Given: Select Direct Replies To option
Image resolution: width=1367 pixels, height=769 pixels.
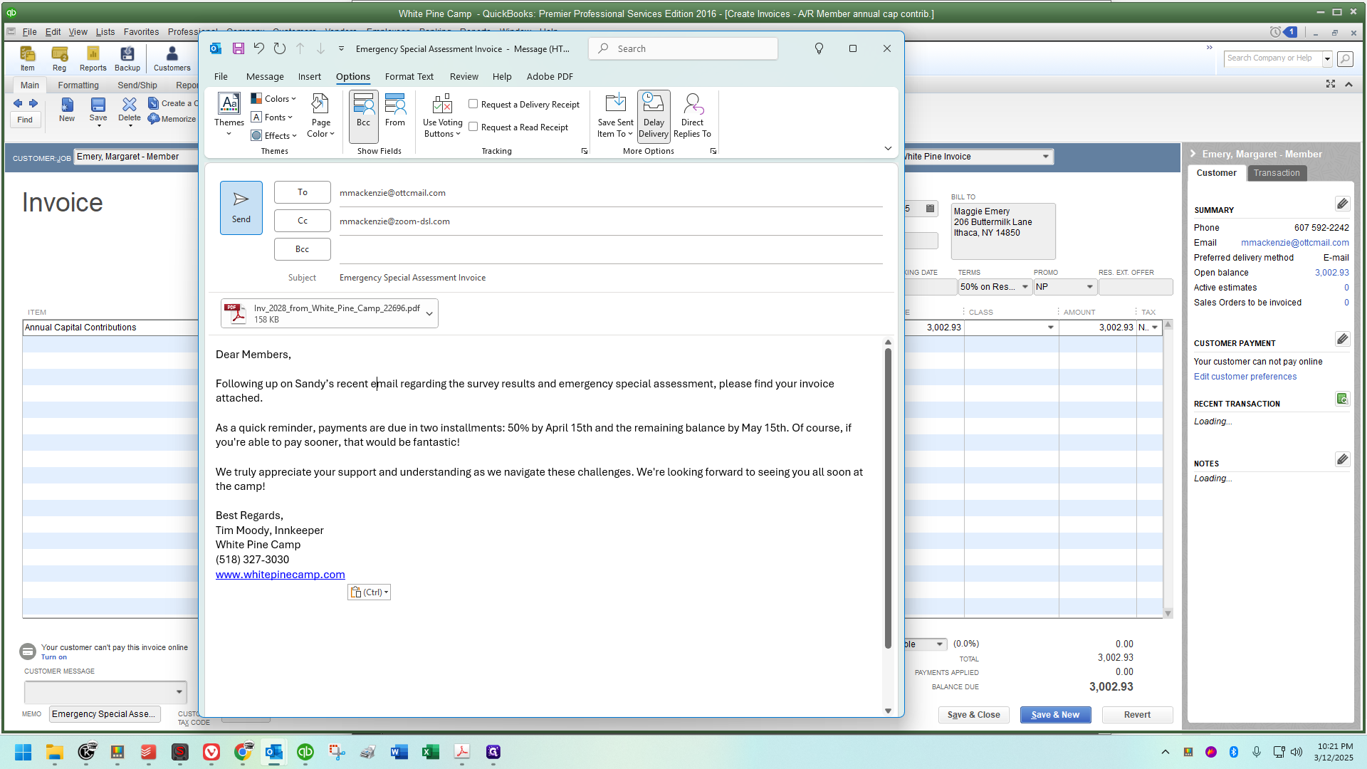Looking at the screenshot, I should [692, 115].
